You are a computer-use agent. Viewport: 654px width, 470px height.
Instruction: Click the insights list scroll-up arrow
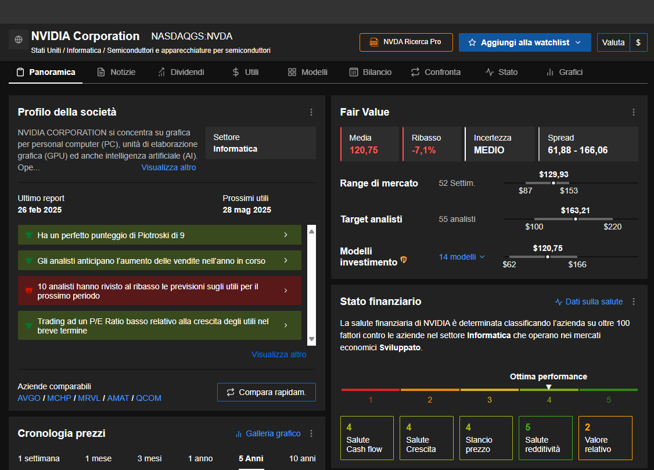311,231
